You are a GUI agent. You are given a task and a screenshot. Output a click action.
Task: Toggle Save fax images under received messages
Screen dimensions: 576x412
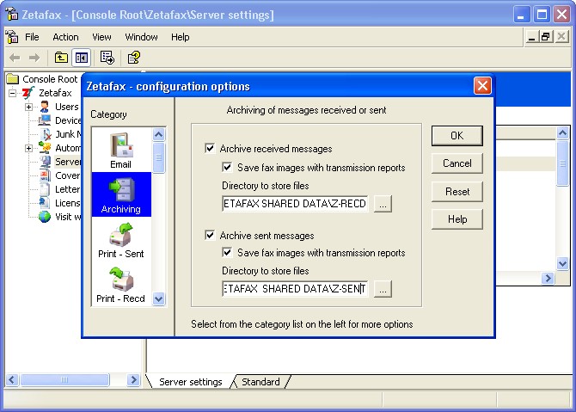coord(228,168)
